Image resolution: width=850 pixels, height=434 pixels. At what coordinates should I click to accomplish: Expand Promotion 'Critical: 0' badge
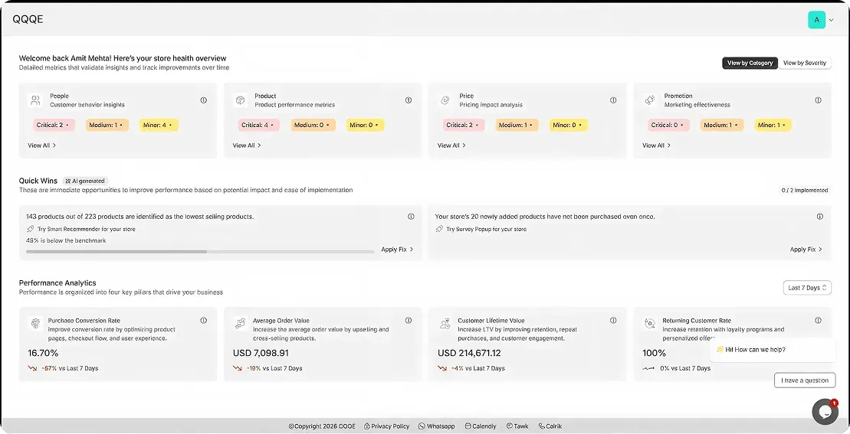pos(668,125)
